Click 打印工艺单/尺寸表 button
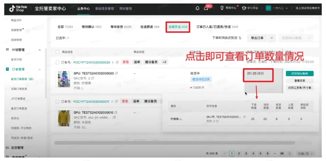Screen dimensions: 326x161 [x=300, y=88]
